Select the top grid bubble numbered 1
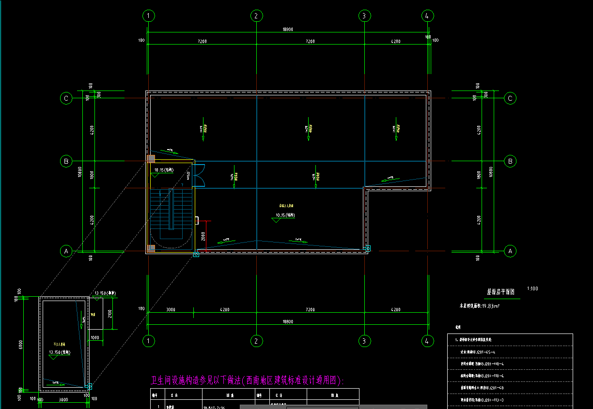593x409 pixels. [149, 16]
